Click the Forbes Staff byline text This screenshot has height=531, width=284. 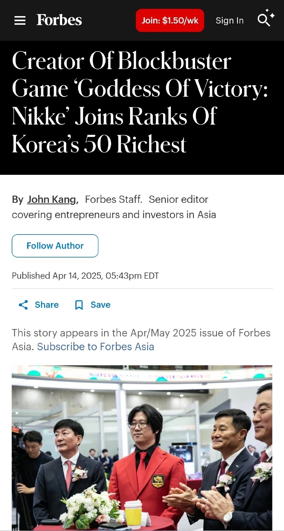(x=114, y=200)
